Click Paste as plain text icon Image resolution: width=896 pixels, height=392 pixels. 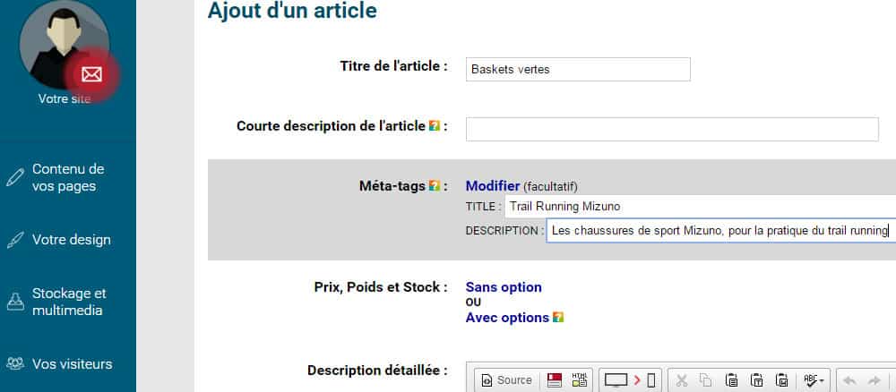(756, 380)
